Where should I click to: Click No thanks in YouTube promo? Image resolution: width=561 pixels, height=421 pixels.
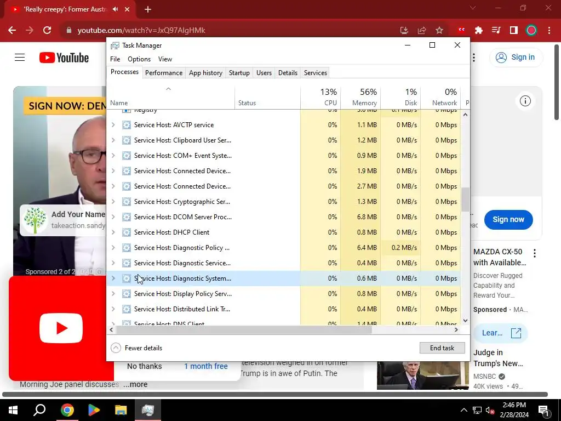pyautogui.click(x=144, y=366)
